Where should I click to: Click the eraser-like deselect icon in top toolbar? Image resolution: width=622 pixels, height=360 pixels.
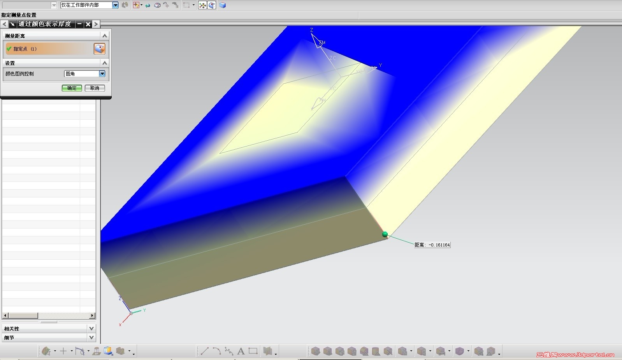pyautogui.click(x=157, y=5)
